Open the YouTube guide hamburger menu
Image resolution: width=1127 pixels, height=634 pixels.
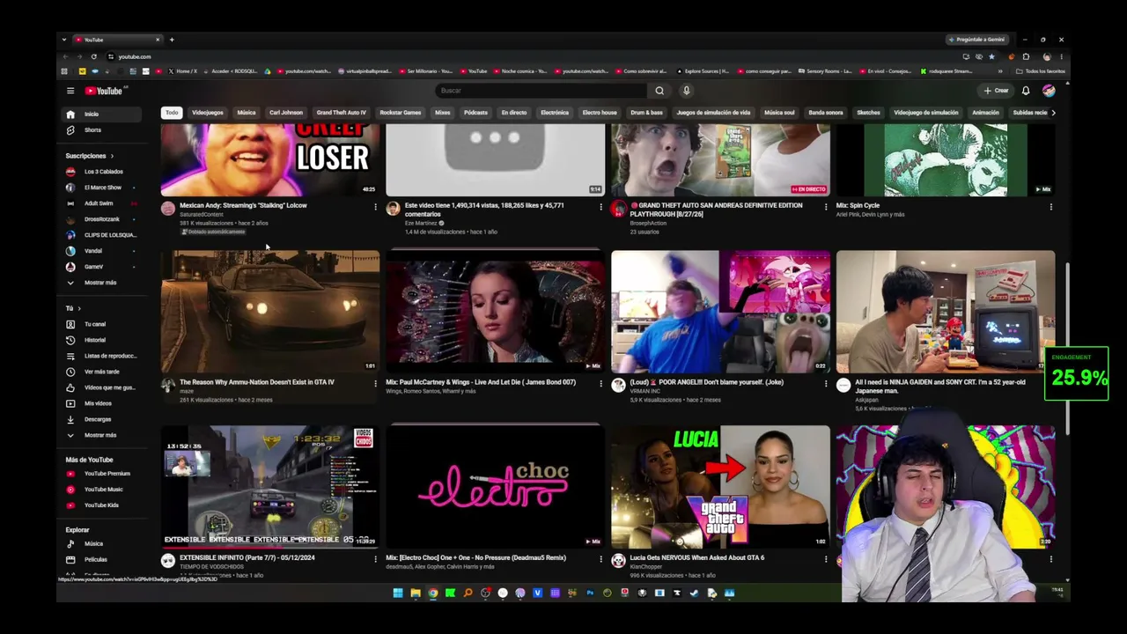(70, 91)
